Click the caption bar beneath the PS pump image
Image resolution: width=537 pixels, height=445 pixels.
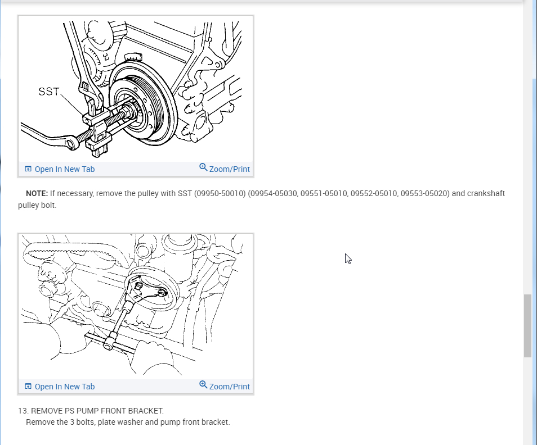(x=136, y=387)
